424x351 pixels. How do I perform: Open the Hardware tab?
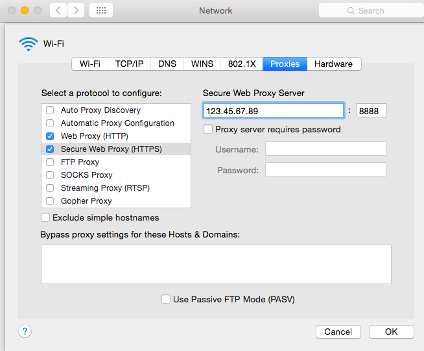point(333,64)
